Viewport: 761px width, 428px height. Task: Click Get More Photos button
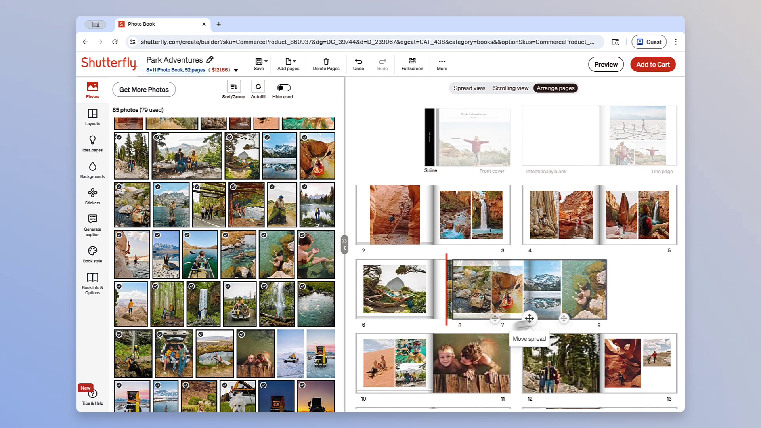(x=144, y=90)
